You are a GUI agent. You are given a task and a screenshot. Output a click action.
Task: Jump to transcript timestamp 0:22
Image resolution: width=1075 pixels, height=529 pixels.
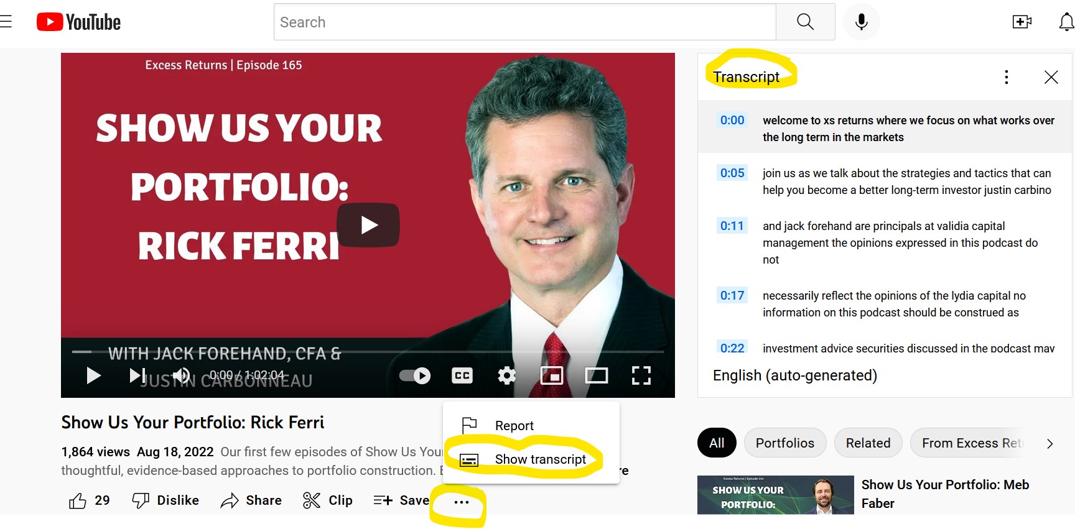pyautogui.click(x=732, y=349)
